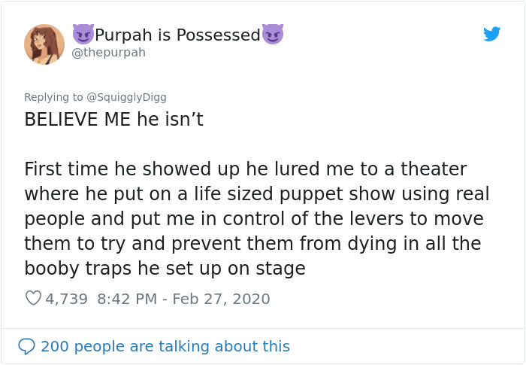This screenshot has height=365, width=526.
Task: Click the Feb 27, 2020 date
Action: [x=221, y=299]
